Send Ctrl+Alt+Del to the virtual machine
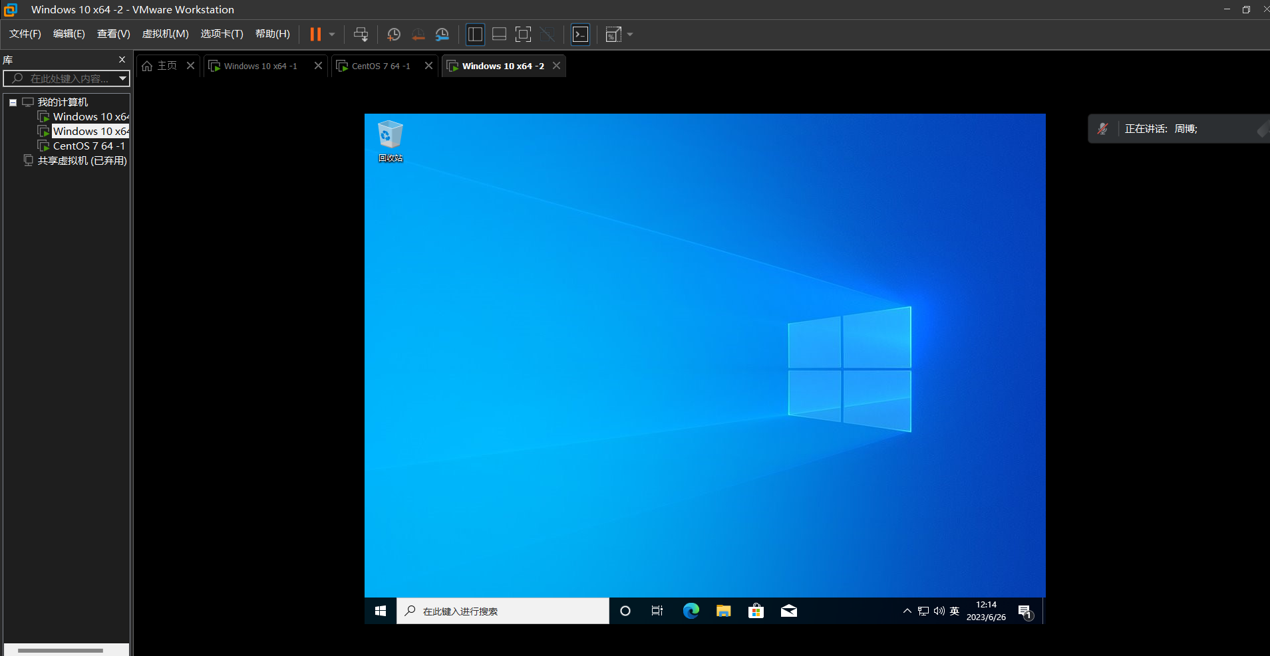1270x656 pixels. 361,35
